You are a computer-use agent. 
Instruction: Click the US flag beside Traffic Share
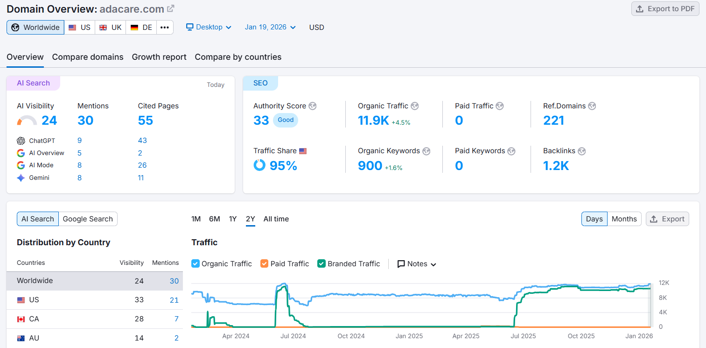click(302, 150)
